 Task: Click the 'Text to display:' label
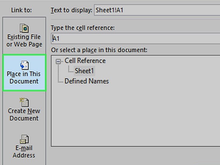coord(71,10)
